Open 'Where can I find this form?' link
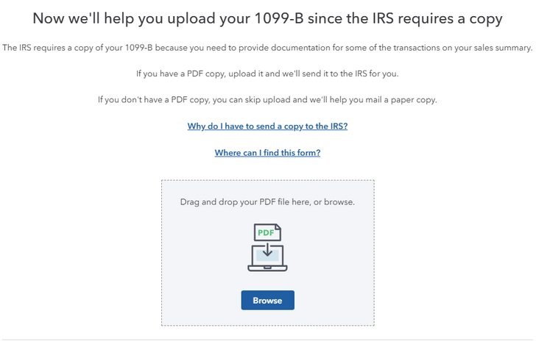550x347 pixels. [267, 153]
